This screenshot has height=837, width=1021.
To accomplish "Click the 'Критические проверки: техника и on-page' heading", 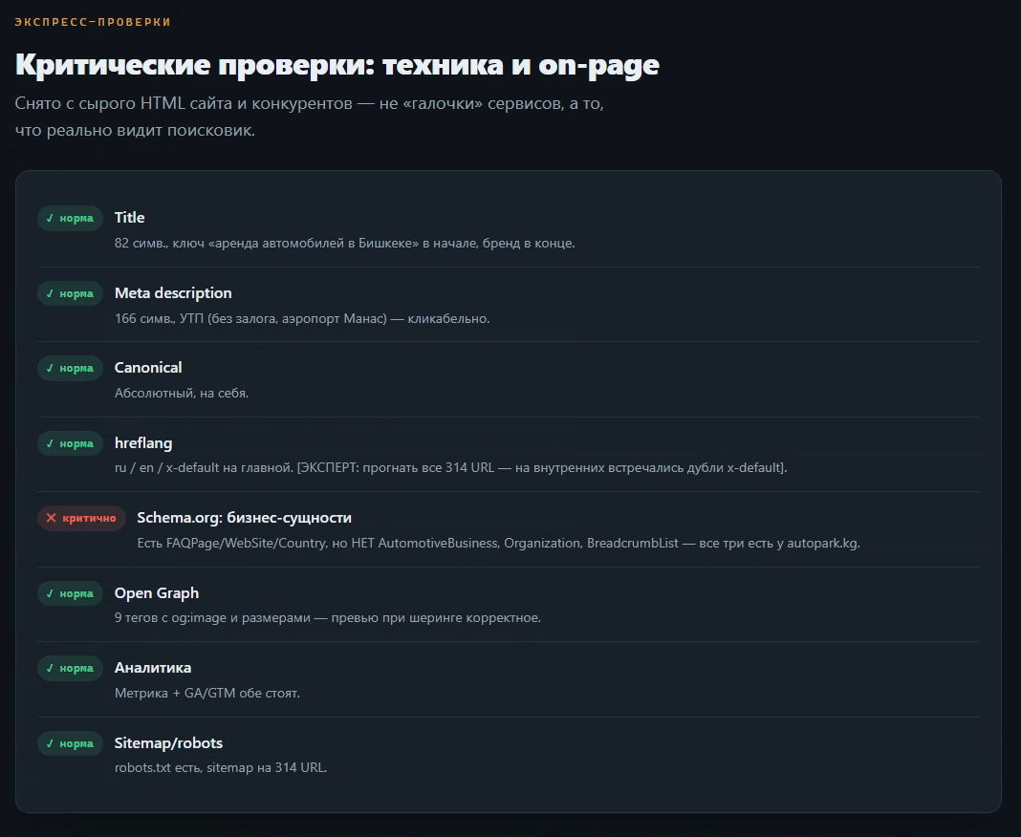I will [337, 65].
